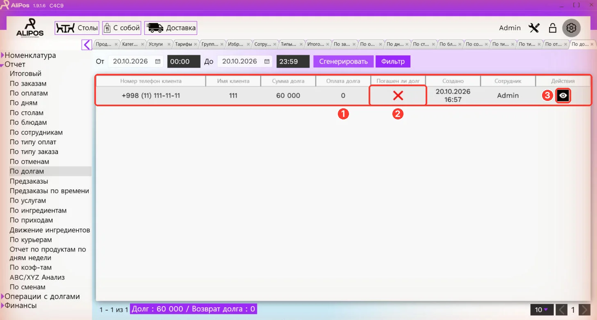Click the lock icon near Admin
Screen dimensions: 597x320
coord(552,28)
